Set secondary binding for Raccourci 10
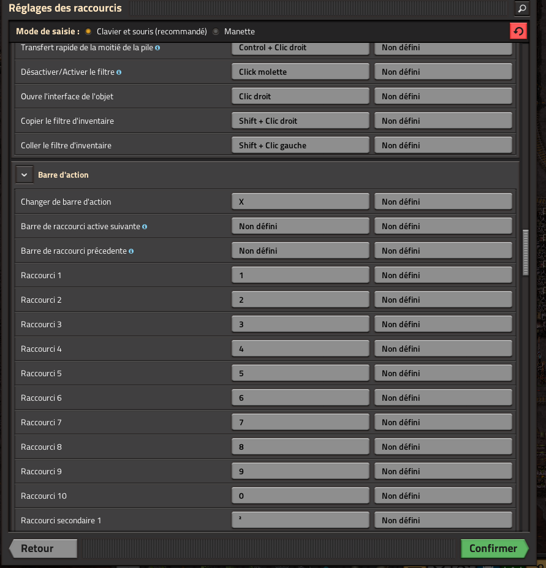 tap(443, 496)
